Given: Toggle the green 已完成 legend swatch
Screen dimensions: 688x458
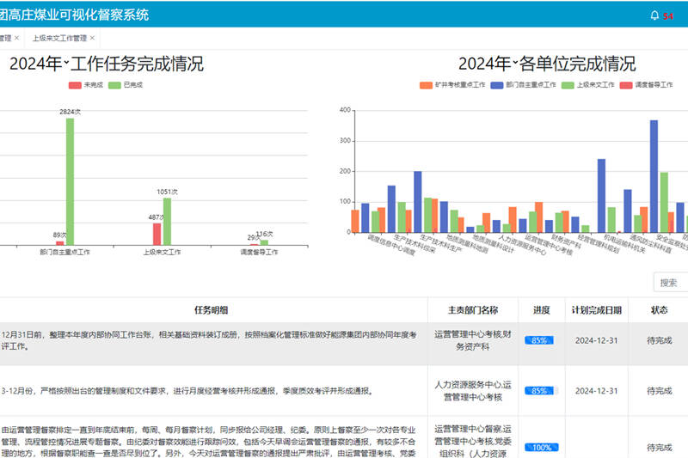Looking at the screenshot, I should 114,85.
